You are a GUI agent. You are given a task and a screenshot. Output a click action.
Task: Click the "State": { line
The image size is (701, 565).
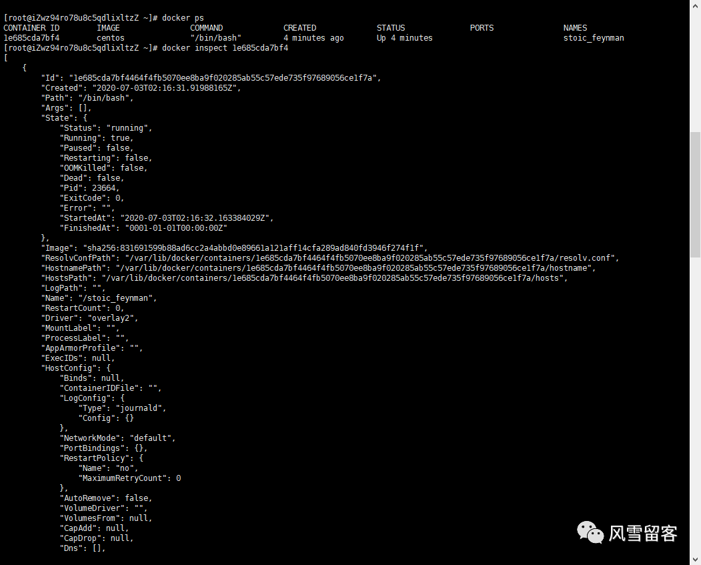(64, 118)
